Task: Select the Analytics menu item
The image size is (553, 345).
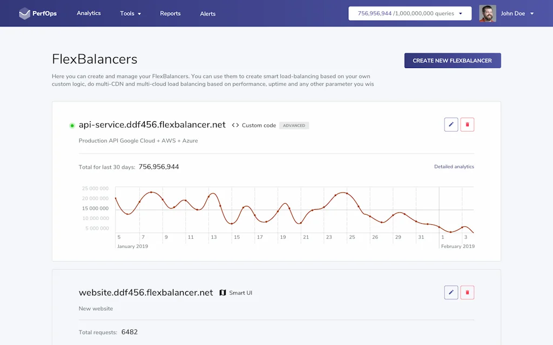Action: 89,13
